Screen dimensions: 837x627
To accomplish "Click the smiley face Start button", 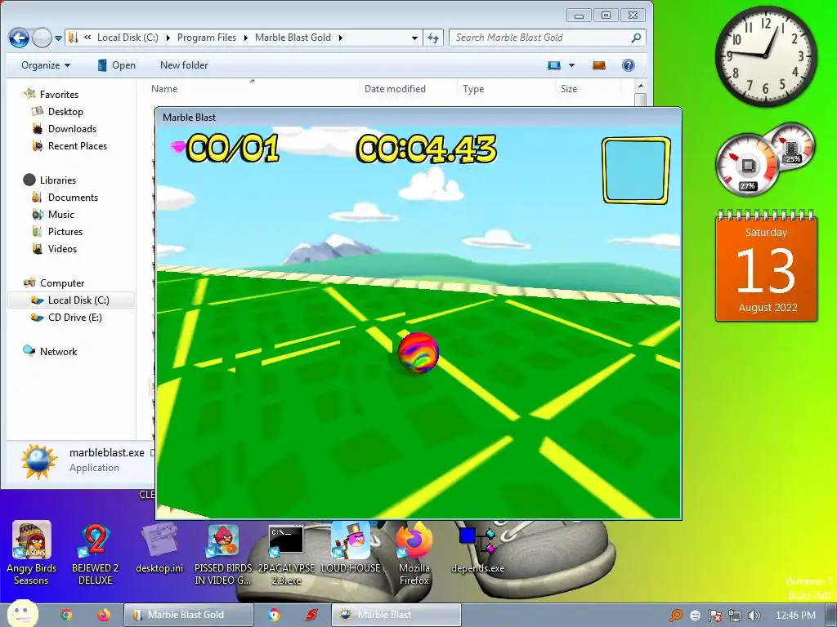I will point(22,613).
